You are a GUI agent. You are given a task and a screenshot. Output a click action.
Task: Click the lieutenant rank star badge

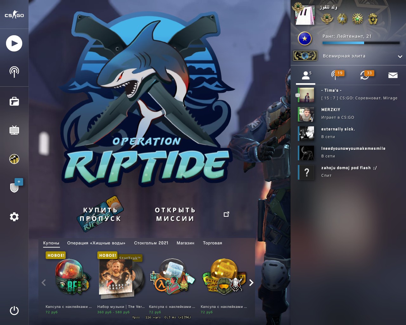[x=305, y=39]
